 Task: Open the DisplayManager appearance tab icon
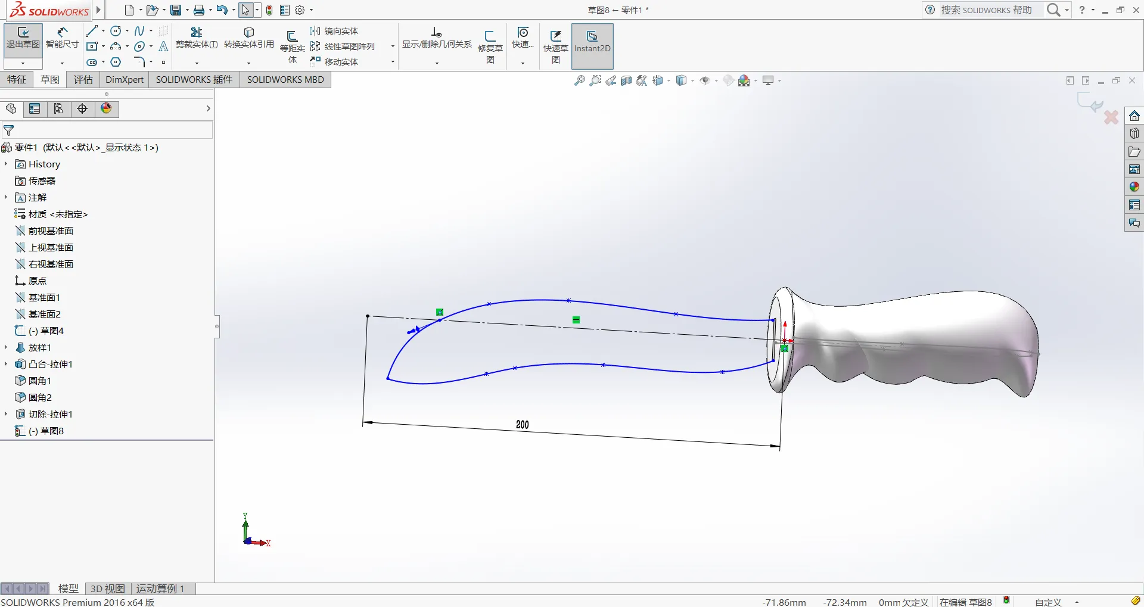point(106,108)
